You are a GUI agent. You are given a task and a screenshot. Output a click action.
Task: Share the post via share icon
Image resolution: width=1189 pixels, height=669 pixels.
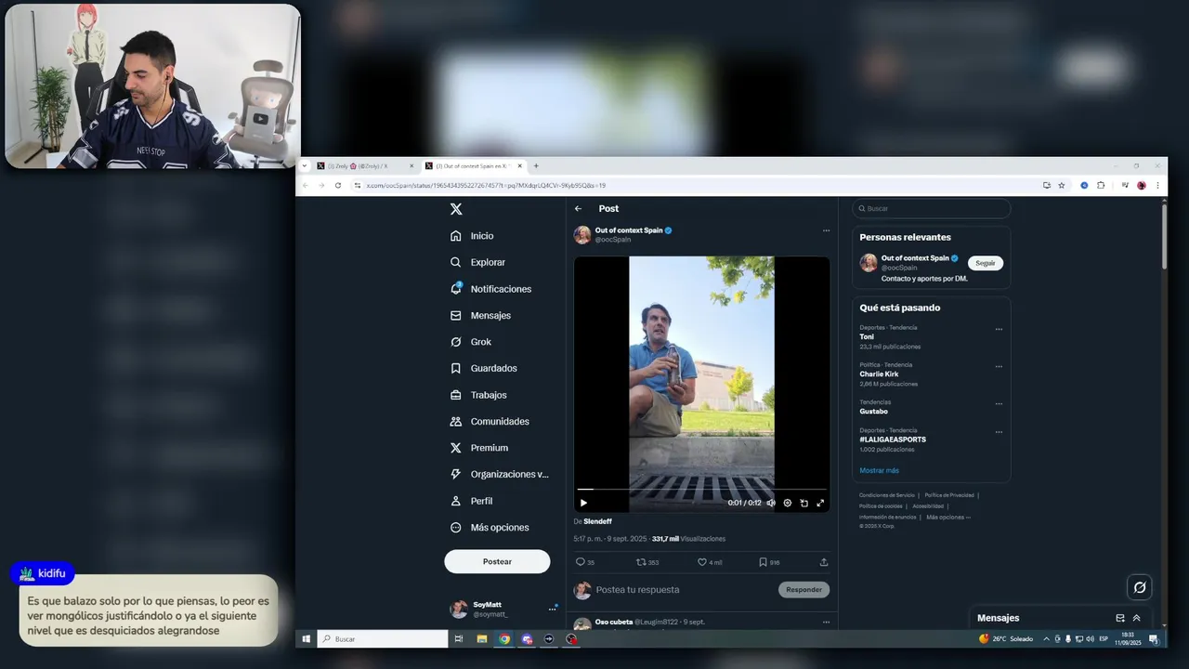(x=824, y=562)
